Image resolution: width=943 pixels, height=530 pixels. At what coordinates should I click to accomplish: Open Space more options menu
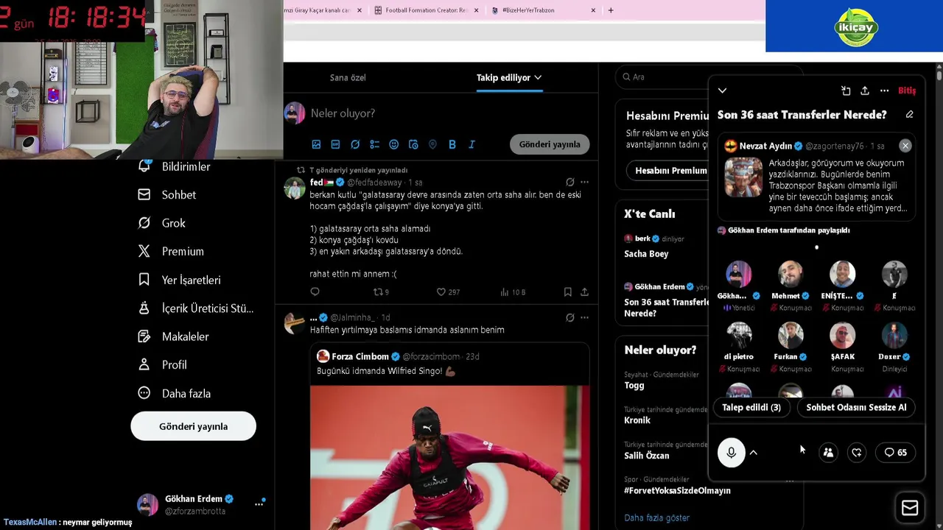point(884,91)
